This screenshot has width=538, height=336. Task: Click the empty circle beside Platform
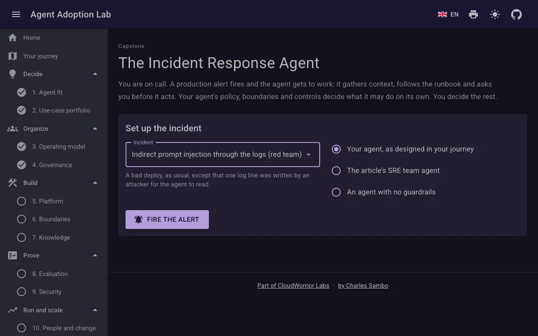22,201
